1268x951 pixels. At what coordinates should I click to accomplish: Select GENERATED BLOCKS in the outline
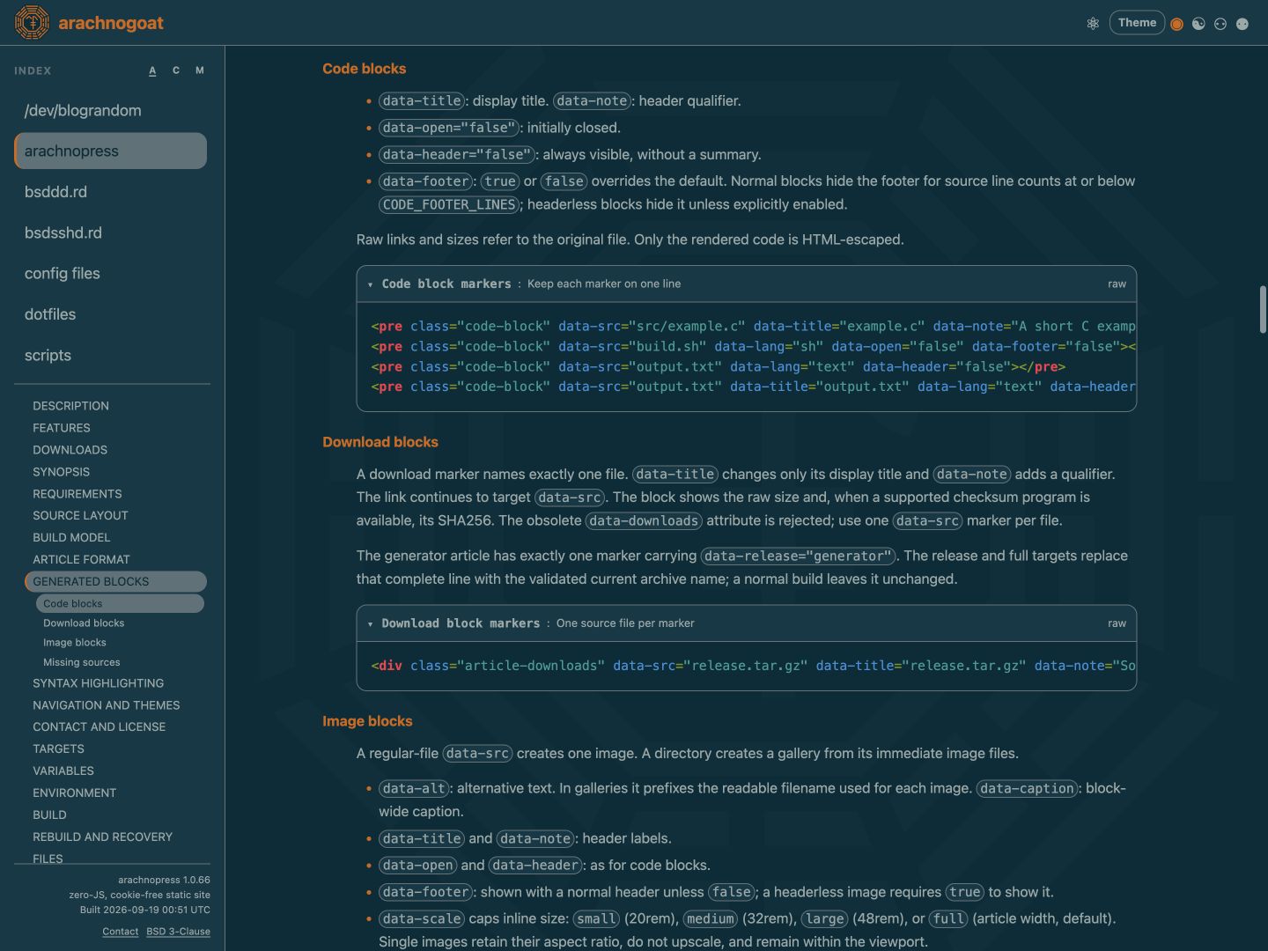click(x=115, y=581)
